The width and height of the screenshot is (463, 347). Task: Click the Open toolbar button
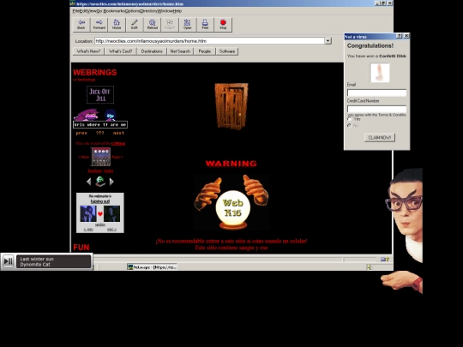pos(188,24)
